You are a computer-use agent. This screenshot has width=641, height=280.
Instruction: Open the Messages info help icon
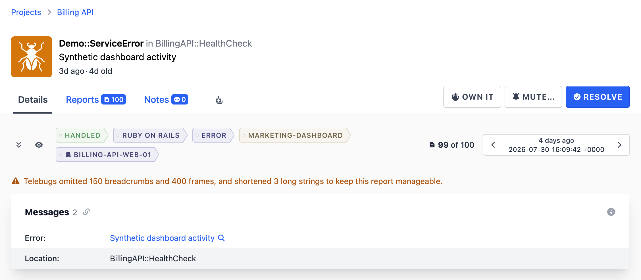[x=611, y=212]
